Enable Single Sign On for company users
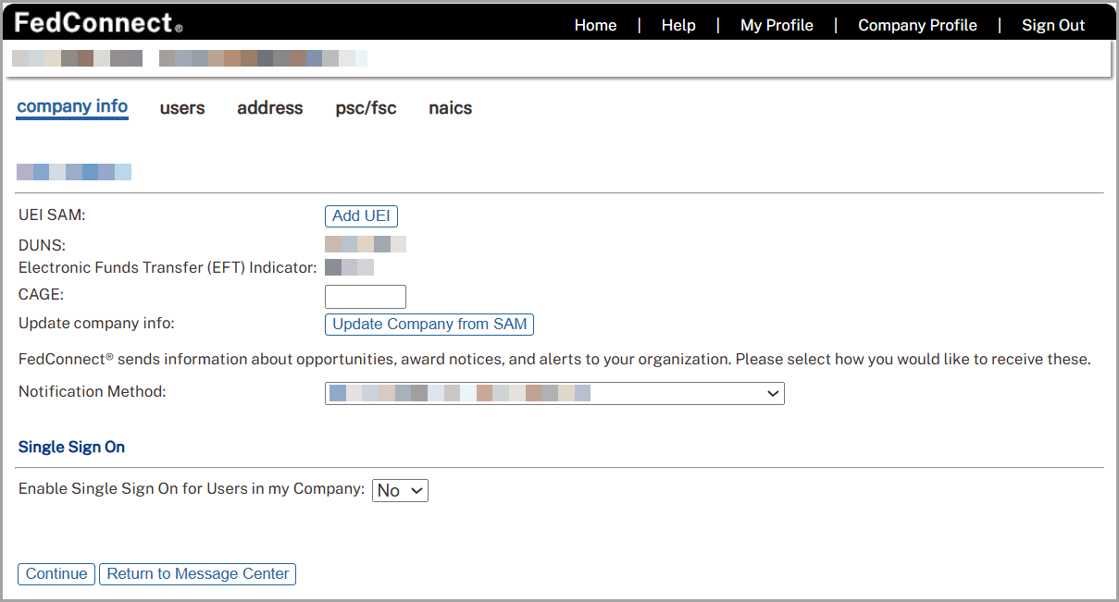 (x=399, y=490)
